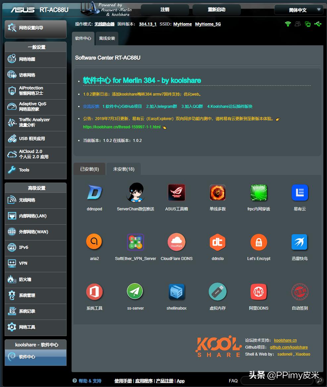Switch to the 未安装(18) tab
Image resolution: width=327 pixels, height=387 pixels.
point(124,169)
